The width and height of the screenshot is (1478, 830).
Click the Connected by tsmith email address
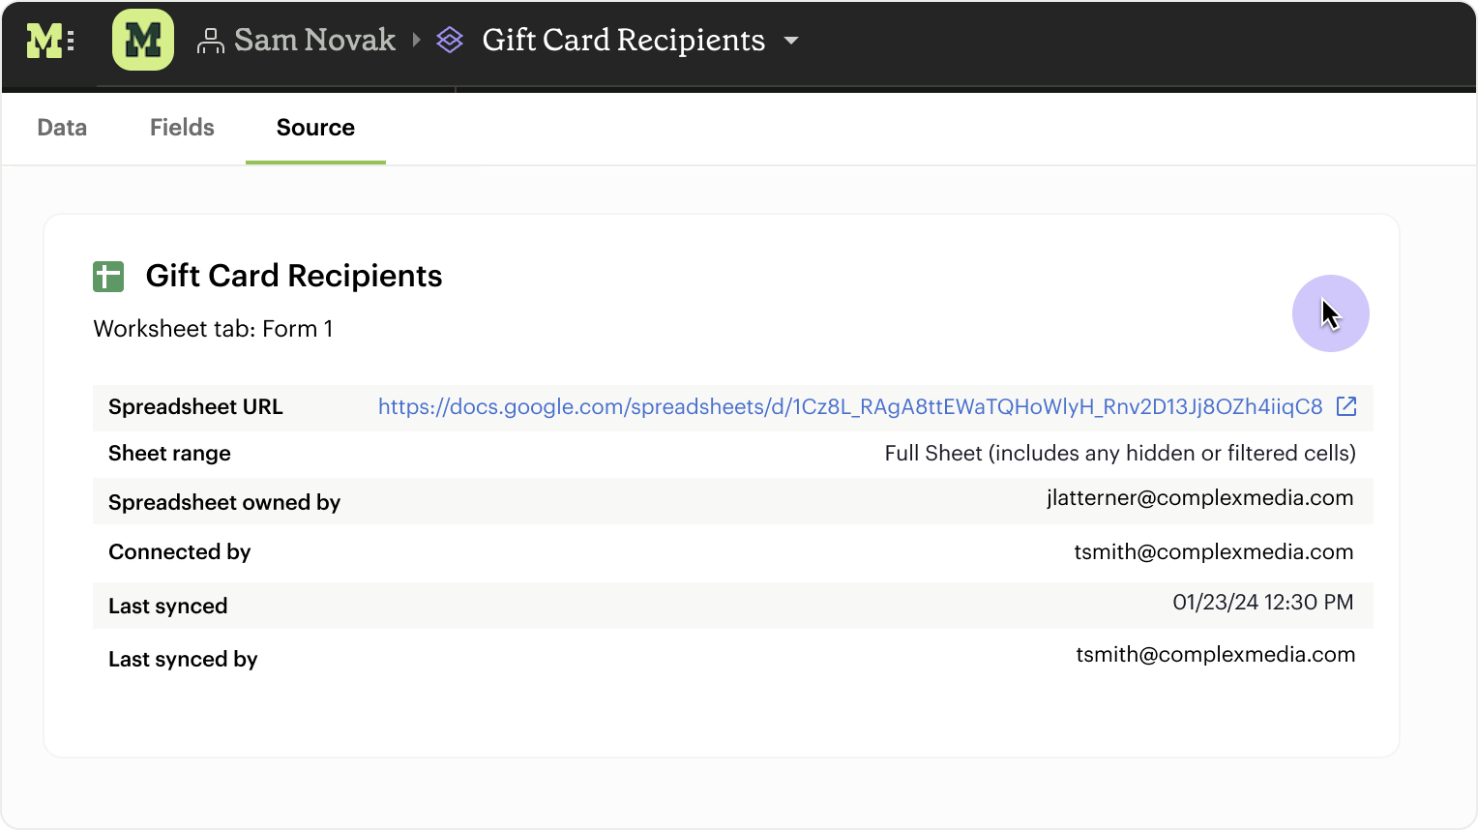click(x=1213, y=552)
